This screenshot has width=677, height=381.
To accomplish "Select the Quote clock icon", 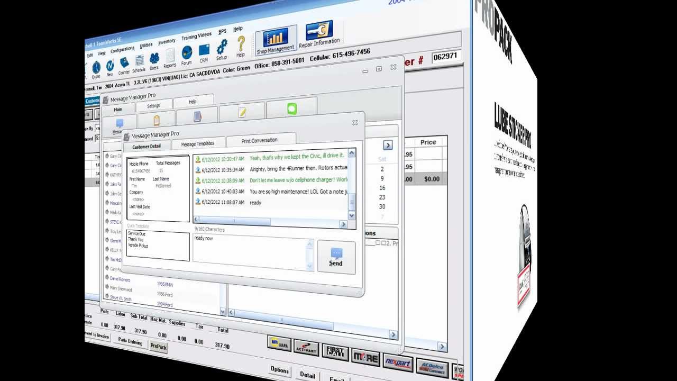I will [96, 68].
